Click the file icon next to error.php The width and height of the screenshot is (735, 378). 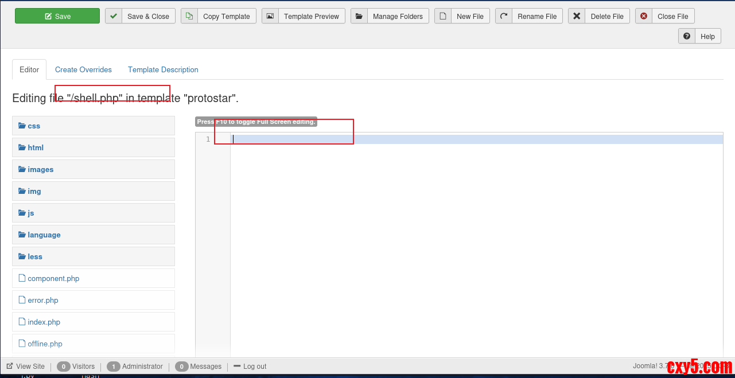(x=22, y=299)
